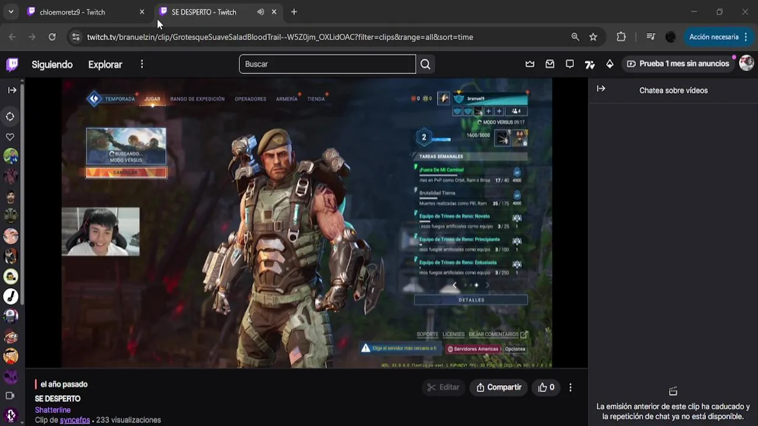Viewport: 758px width, 426px height.
Task: Open the syncefps clipper link
Action: (75, 420)
